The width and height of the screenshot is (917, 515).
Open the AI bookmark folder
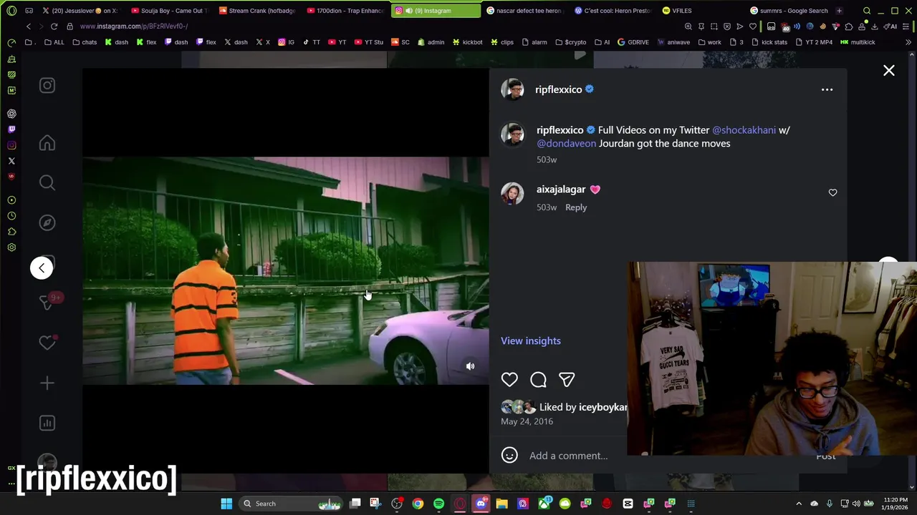[602, 42]
